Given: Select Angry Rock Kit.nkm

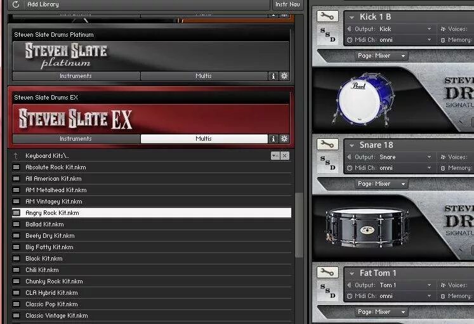Looking at the screenshot, I should [152, 212].
